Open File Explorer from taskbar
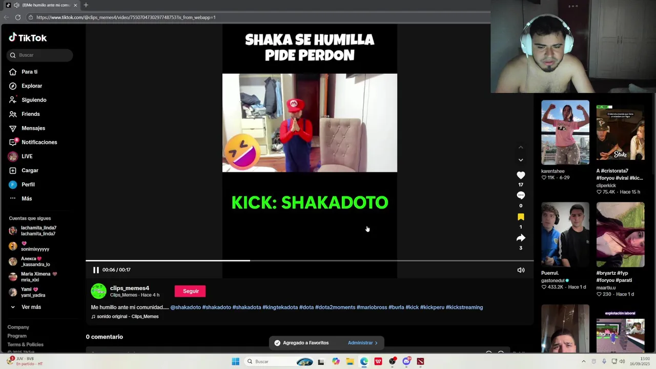 350,361
